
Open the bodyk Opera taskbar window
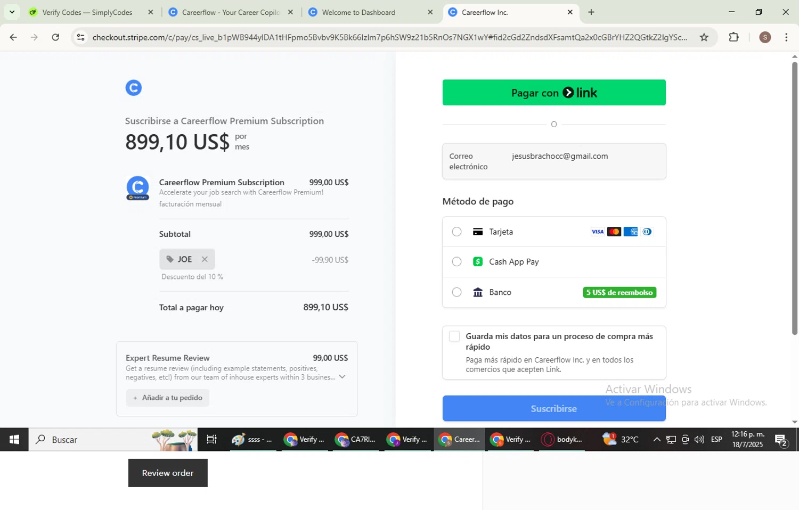click(562, 439)
